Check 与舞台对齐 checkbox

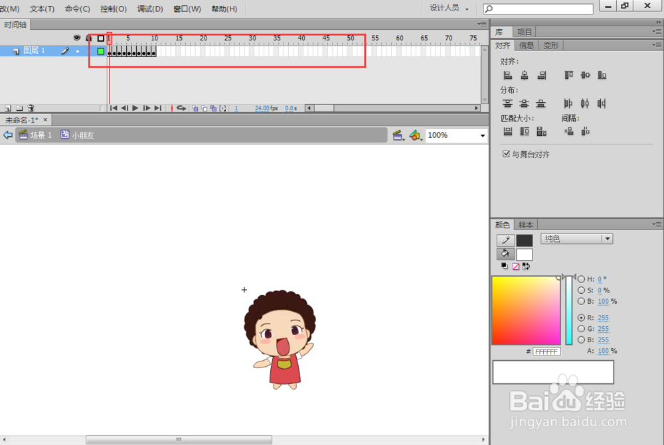click(x=506, y=154)
